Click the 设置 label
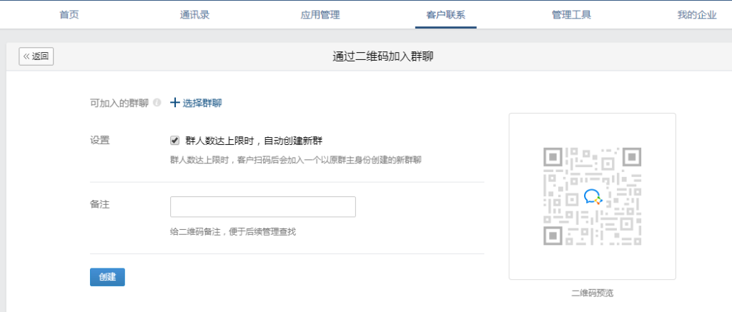732x312 pixels. click(100, 141)
